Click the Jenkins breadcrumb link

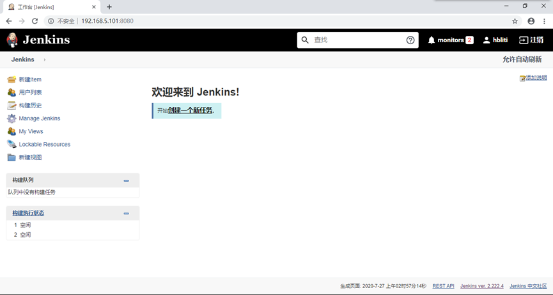(22, 60)
